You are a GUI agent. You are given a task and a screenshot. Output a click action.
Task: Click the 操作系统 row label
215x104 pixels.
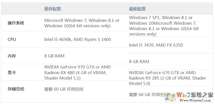coord(16,23)
